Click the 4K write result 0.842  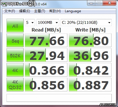(x=90, y=70)
